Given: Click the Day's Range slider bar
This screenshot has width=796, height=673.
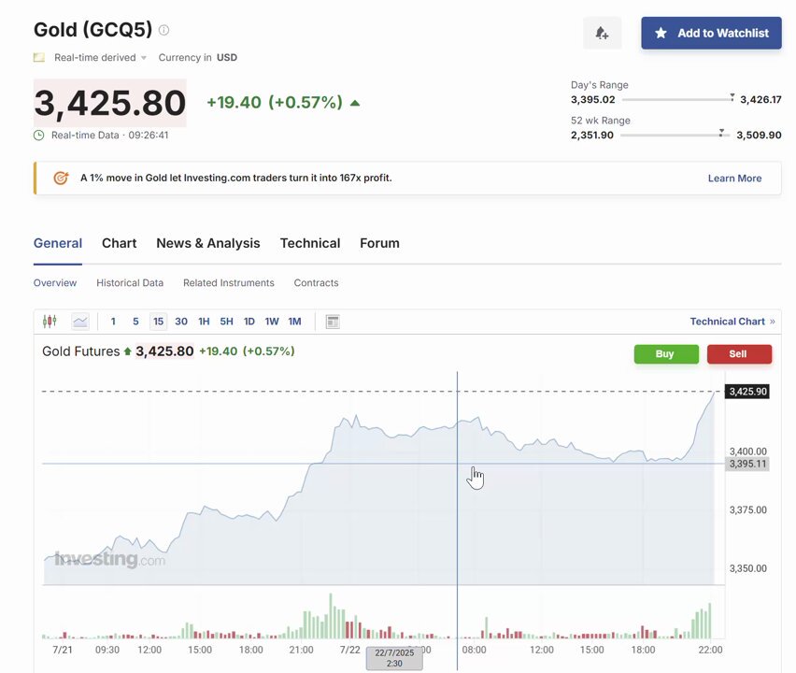Looking at the screenshot, I should point(678,100).
